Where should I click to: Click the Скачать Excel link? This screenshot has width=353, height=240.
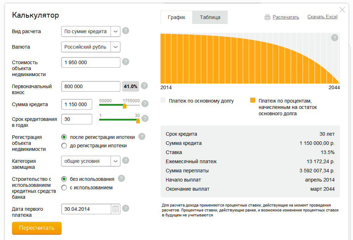pos(322,17)
